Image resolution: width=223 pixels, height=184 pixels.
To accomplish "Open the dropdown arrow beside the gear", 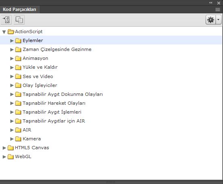I will tap(219, 20).
